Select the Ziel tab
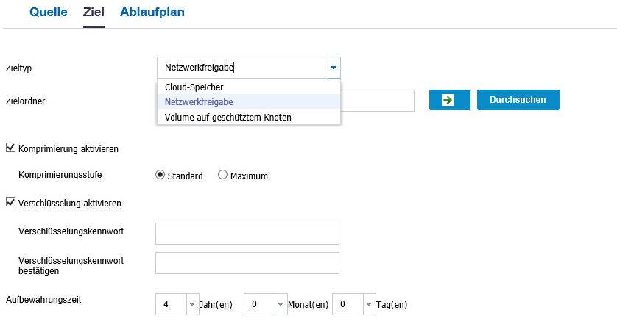 click(x=94, y=12)
